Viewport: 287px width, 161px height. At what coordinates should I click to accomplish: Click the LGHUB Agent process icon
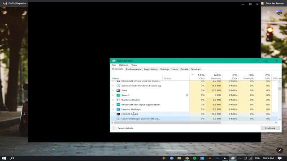118,114
